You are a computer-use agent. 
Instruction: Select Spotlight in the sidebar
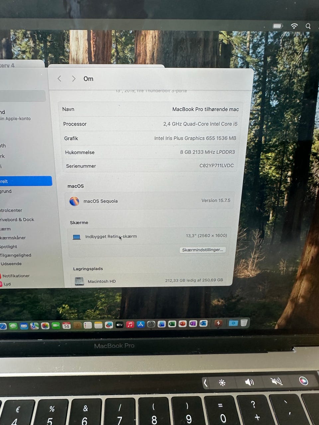(8, 247)
